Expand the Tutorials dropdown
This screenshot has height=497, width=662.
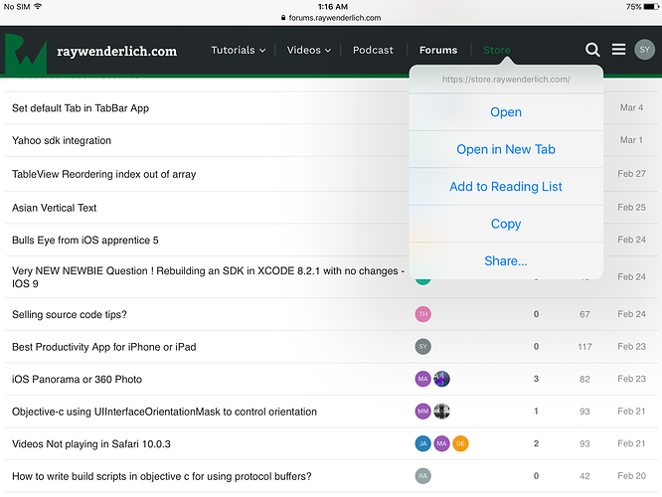click(238, 50)
